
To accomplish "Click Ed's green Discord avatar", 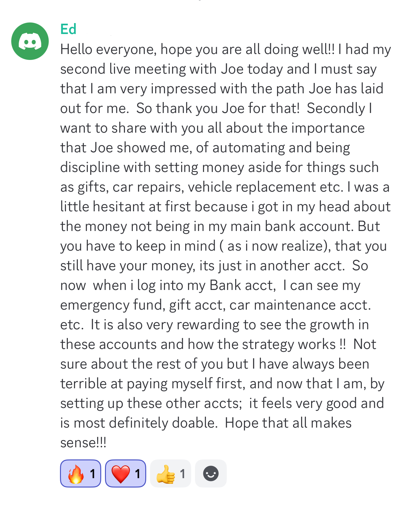I will [x=30, y=41].
